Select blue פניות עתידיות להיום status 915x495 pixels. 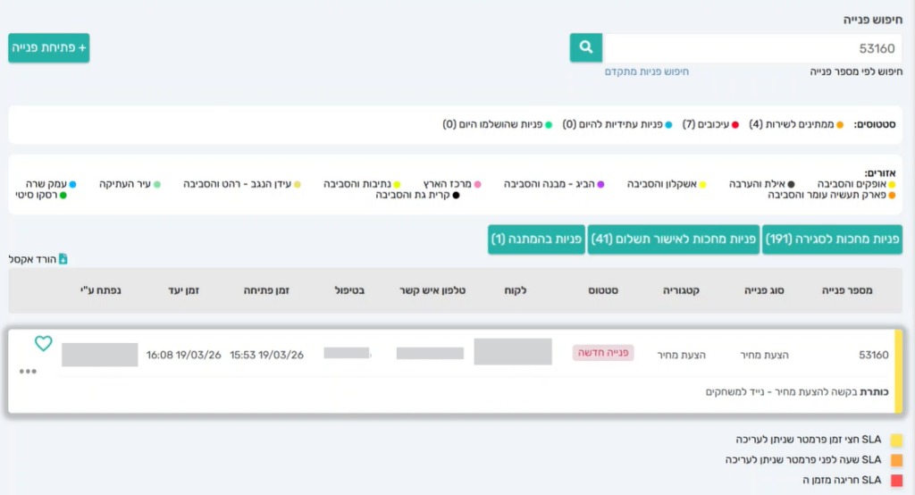click(x=668, y=125)
